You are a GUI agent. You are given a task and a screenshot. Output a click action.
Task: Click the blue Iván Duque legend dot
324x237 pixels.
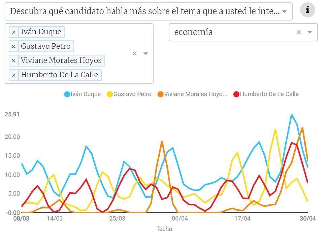67,94
